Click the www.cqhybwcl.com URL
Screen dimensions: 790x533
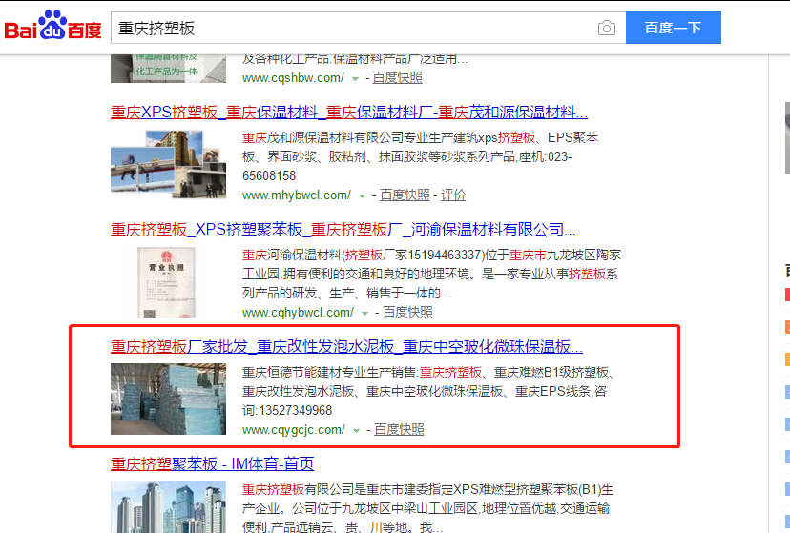tap(298, 312)
